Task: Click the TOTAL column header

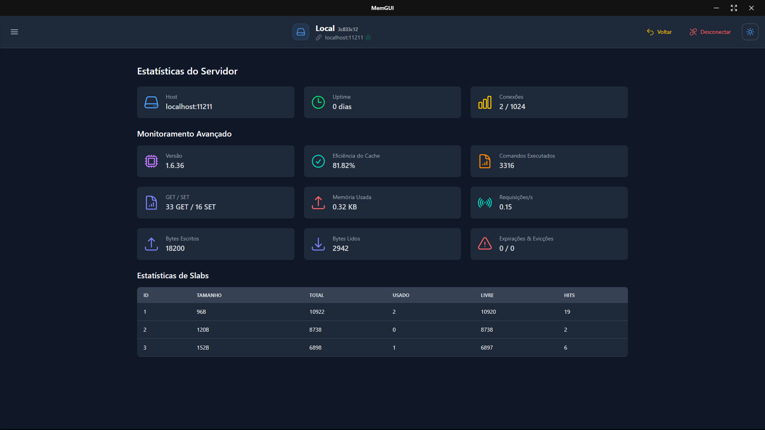Action: tap(317, 295)
